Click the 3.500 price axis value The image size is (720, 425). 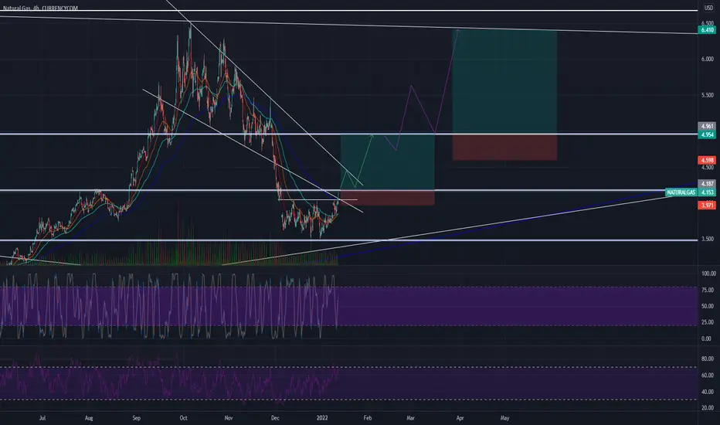click(x=707, y=239)
